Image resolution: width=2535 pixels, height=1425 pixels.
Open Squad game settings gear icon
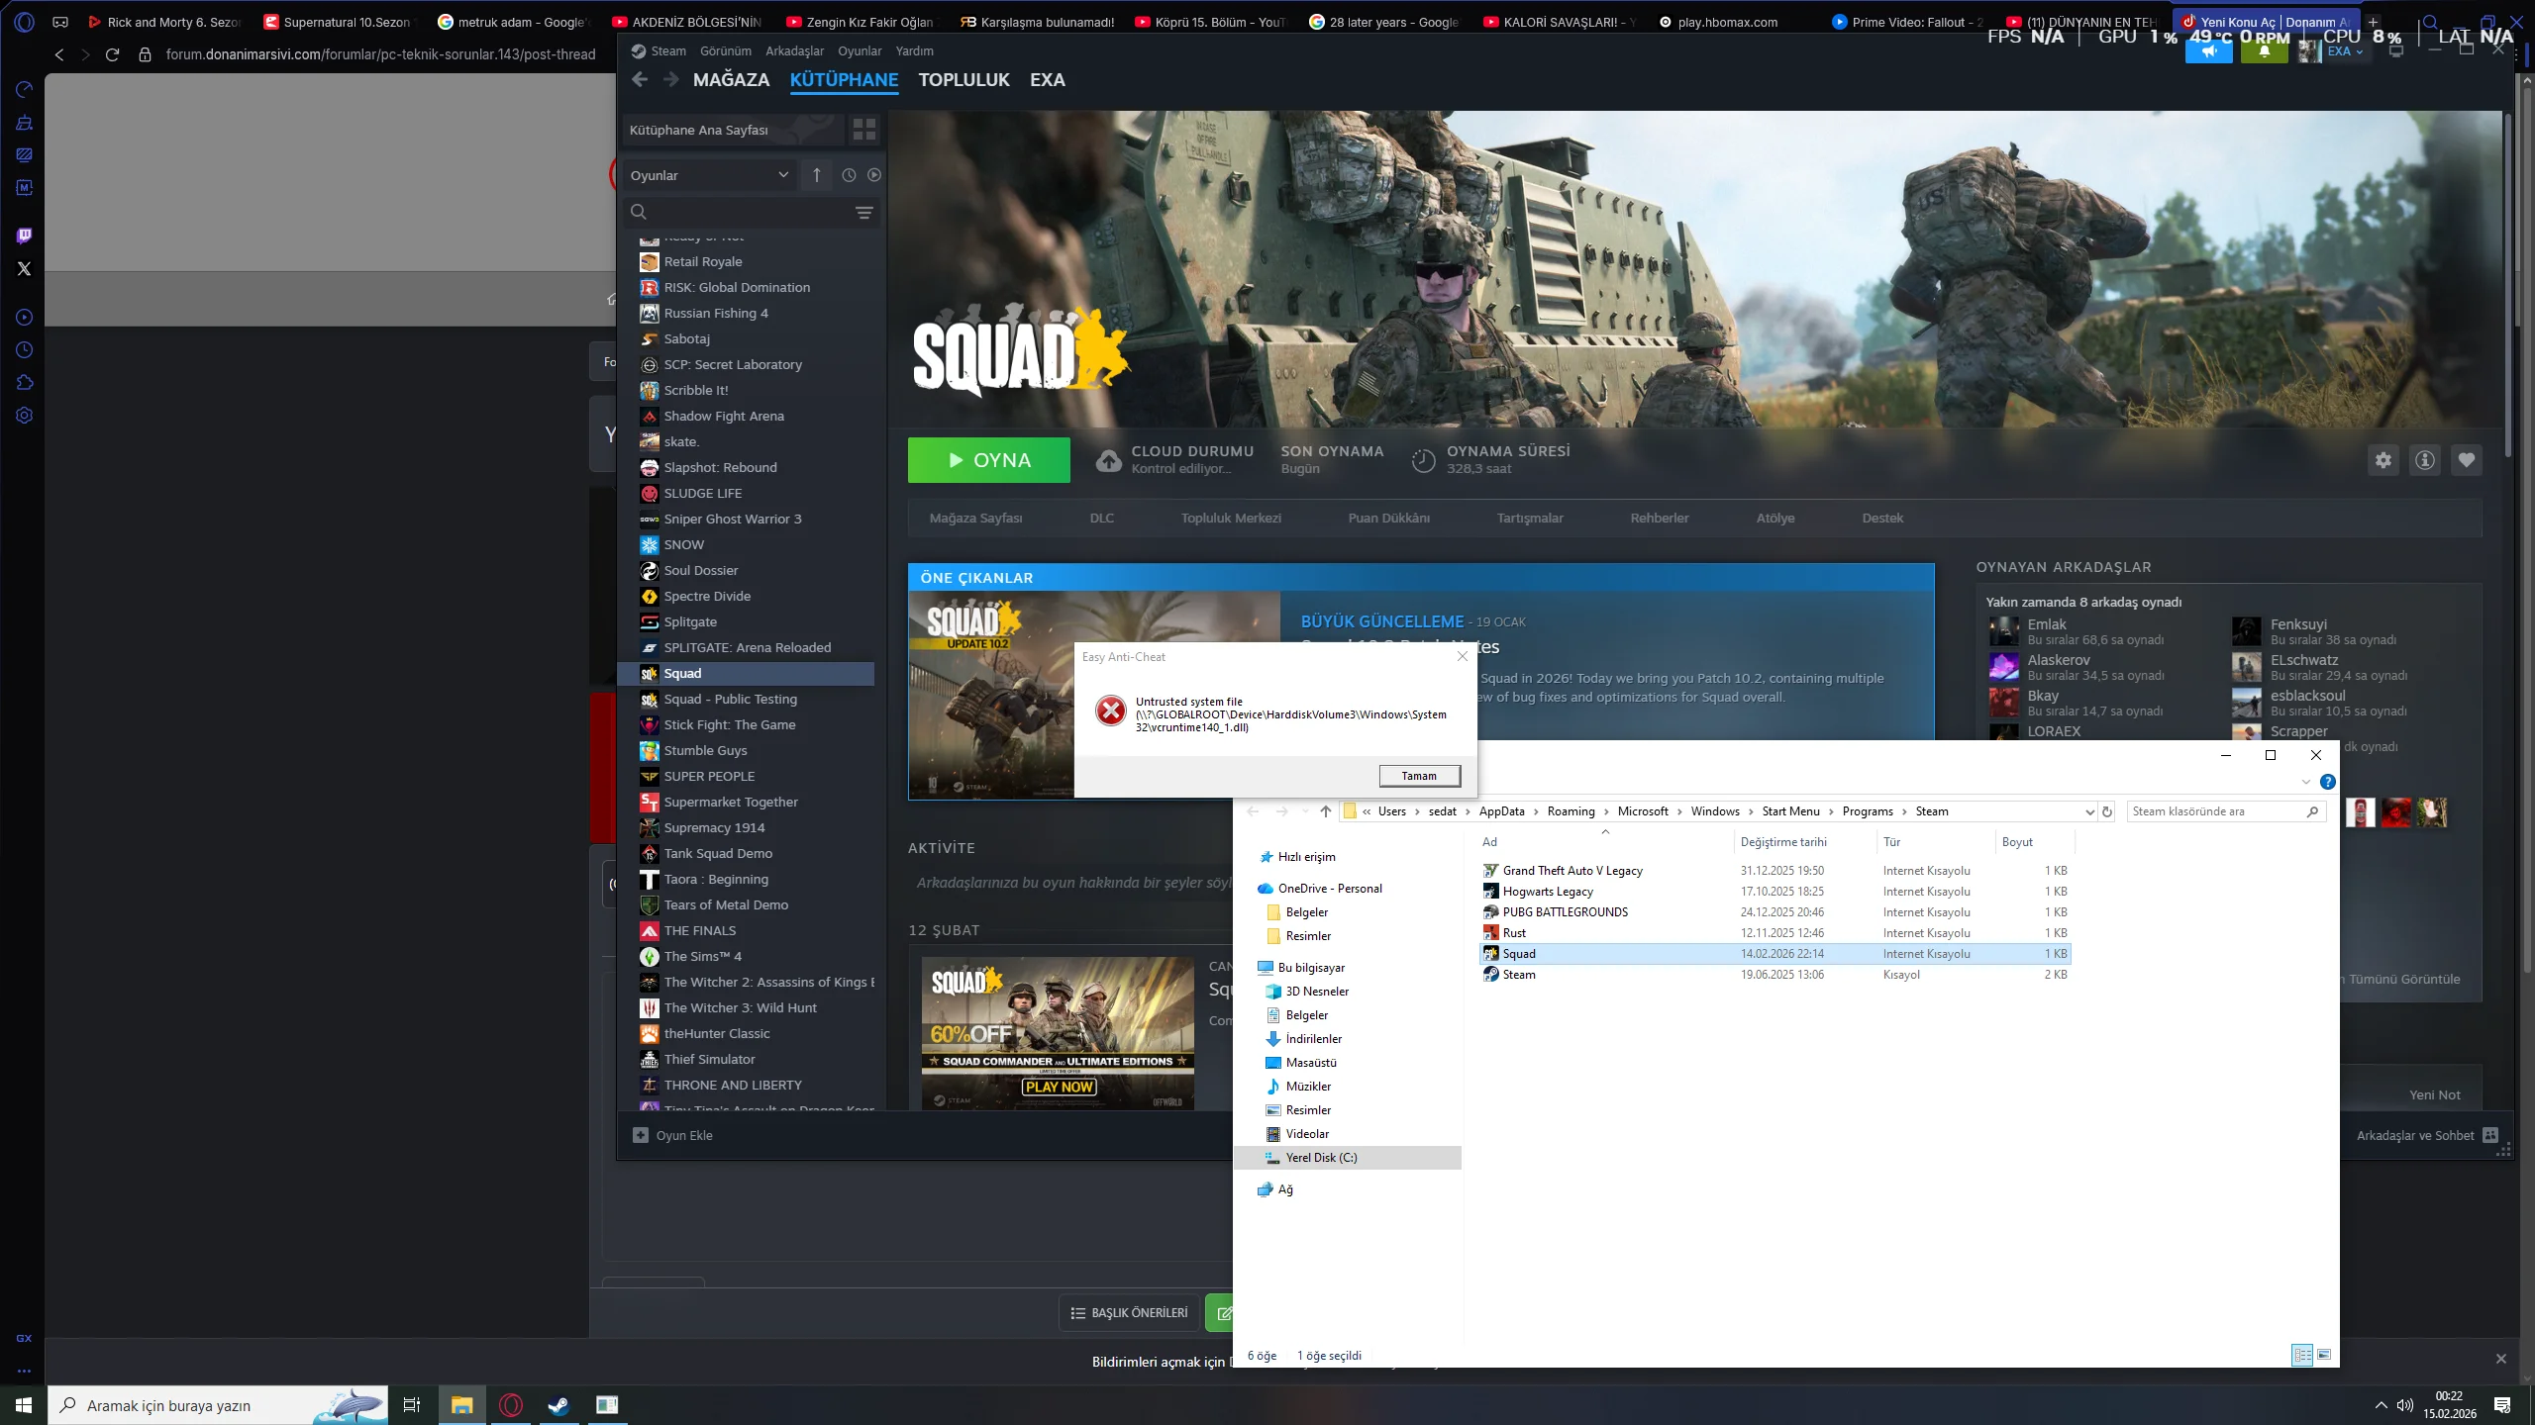coord(2383,460)
